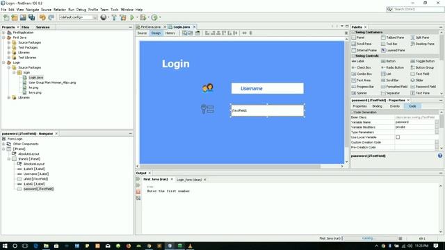Click the Redo toolbar icon
This screenshot has height=250, width=445.
coord(51,17)
